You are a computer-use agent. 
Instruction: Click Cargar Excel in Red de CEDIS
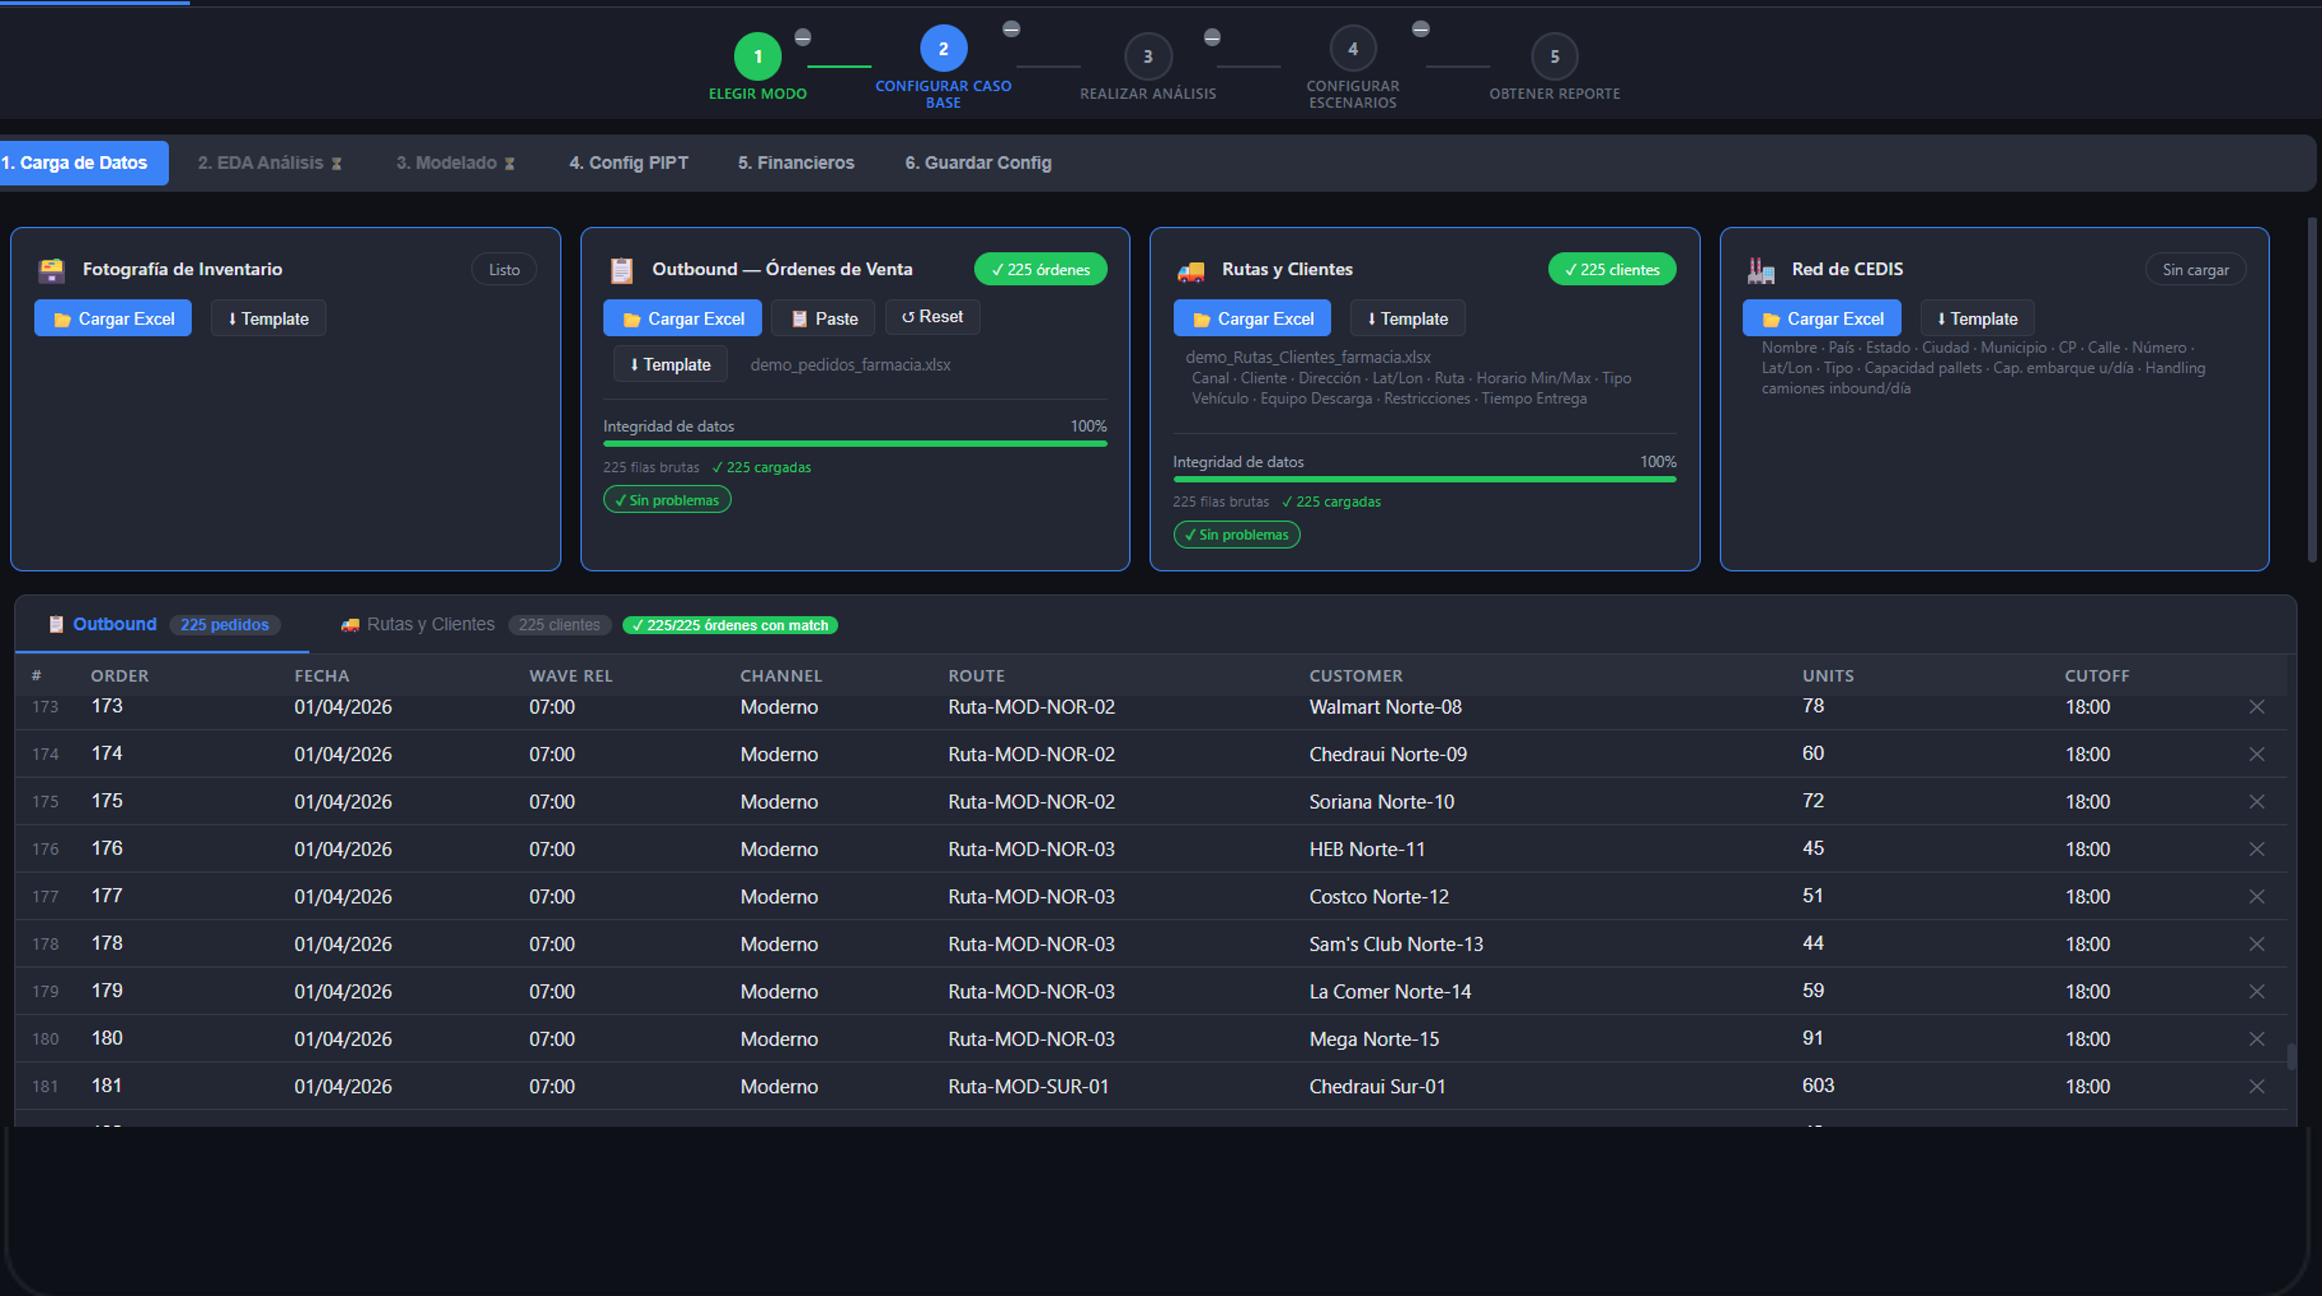click(x=1822, y=318)
